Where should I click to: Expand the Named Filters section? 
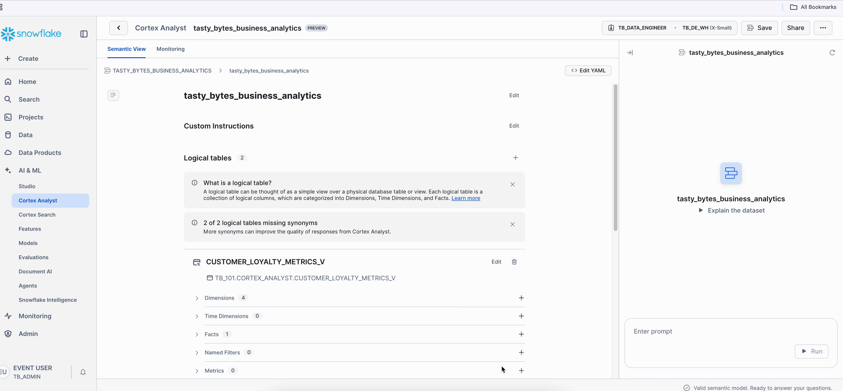click(197, 353)
